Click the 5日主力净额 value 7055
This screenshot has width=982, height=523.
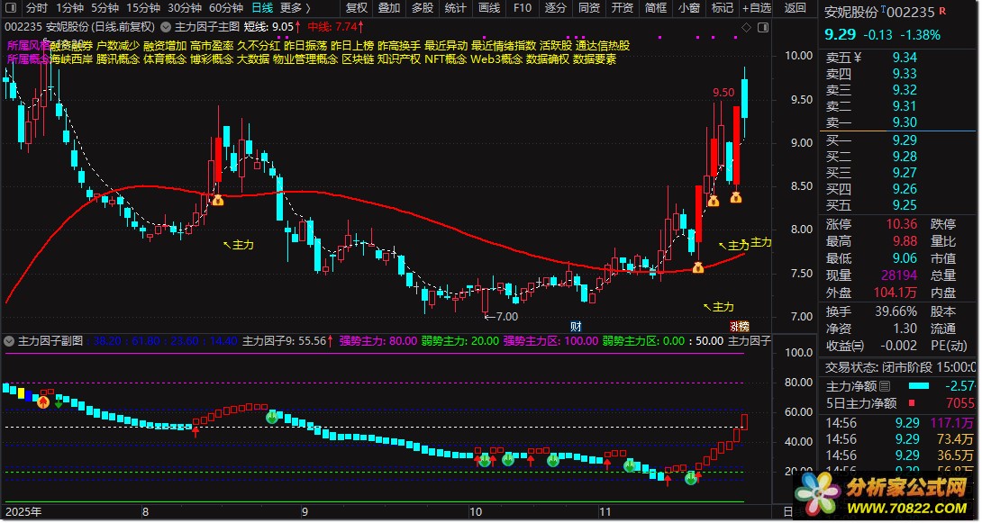point(960,403)
